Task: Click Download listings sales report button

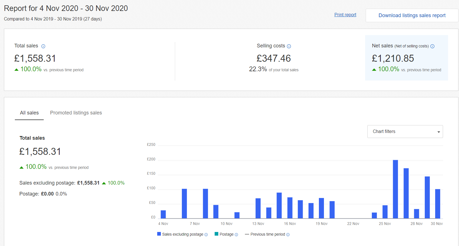Action: pyautogui.click(x=412, y=15)
